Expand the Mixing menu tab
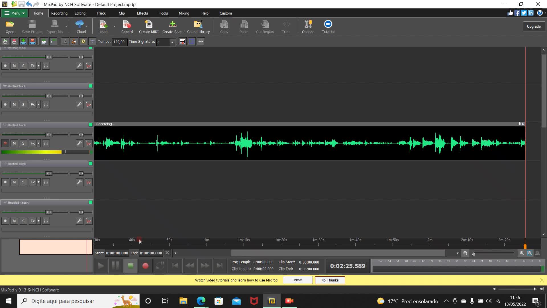This screenshot has width=547, height=308. tap(184, 13)
